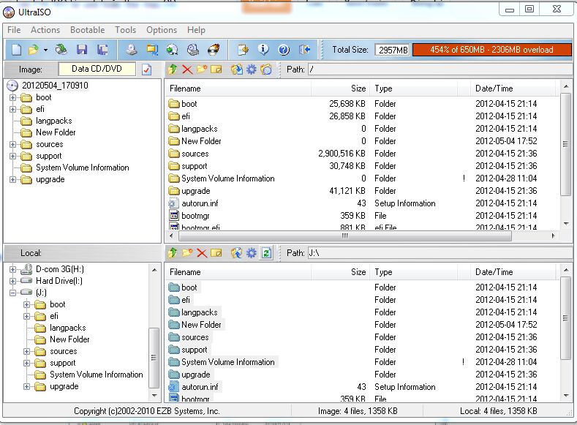
Task: Click the Mount to Virtual Drive icon
Action: click(x=193, y=50)
